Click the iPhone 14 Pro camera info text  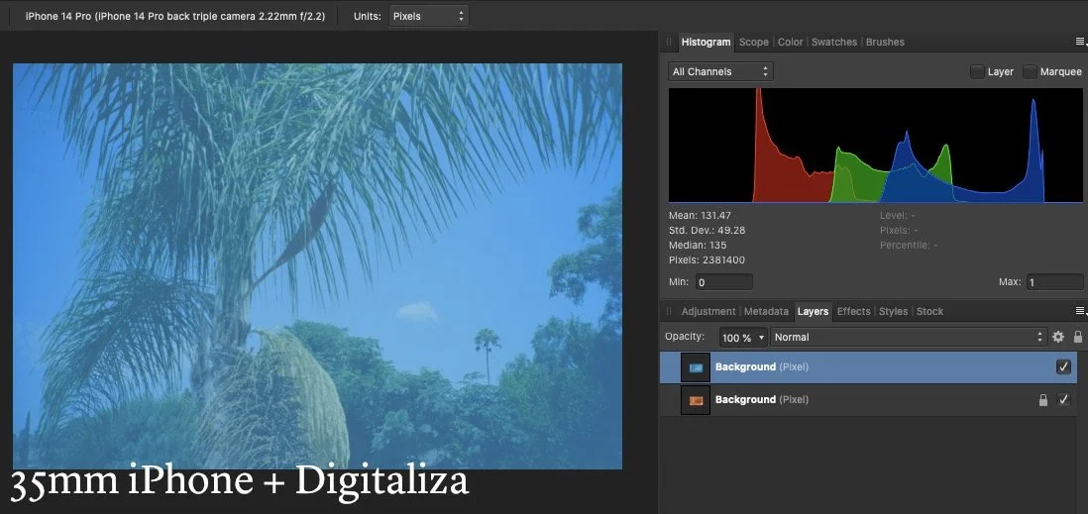coord(174,16)
